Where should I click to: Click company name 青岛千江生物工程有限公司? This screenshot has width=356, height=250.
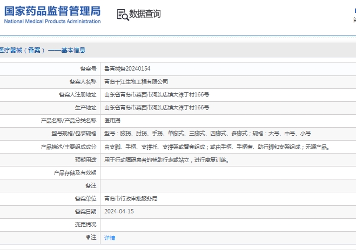click(x=136, y=81)
